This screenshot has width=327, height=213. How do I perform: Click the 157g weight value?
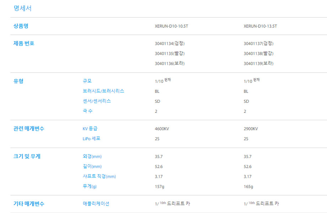point(160,186)
